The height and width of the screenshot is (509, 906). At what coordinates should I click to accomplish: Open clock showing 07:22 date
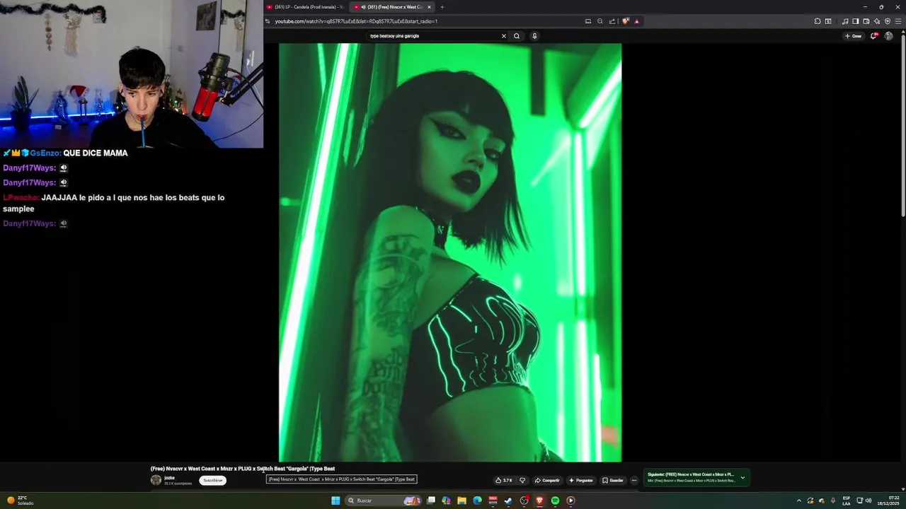point(888,501)
